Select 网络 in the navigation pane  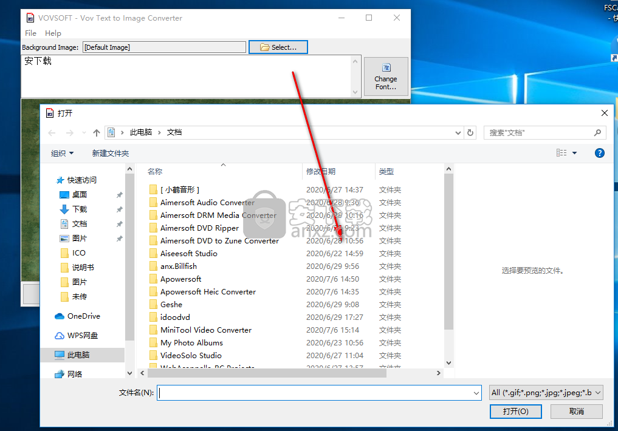(74, 374)
